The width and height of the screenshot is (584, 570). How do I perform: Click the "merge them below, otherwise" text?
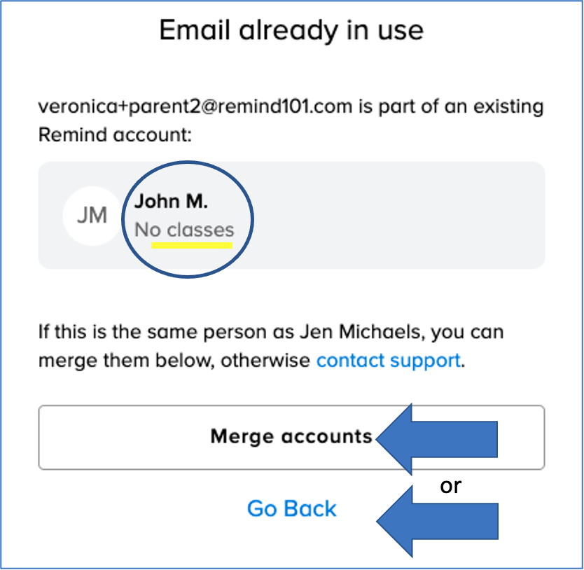[174, 361]
